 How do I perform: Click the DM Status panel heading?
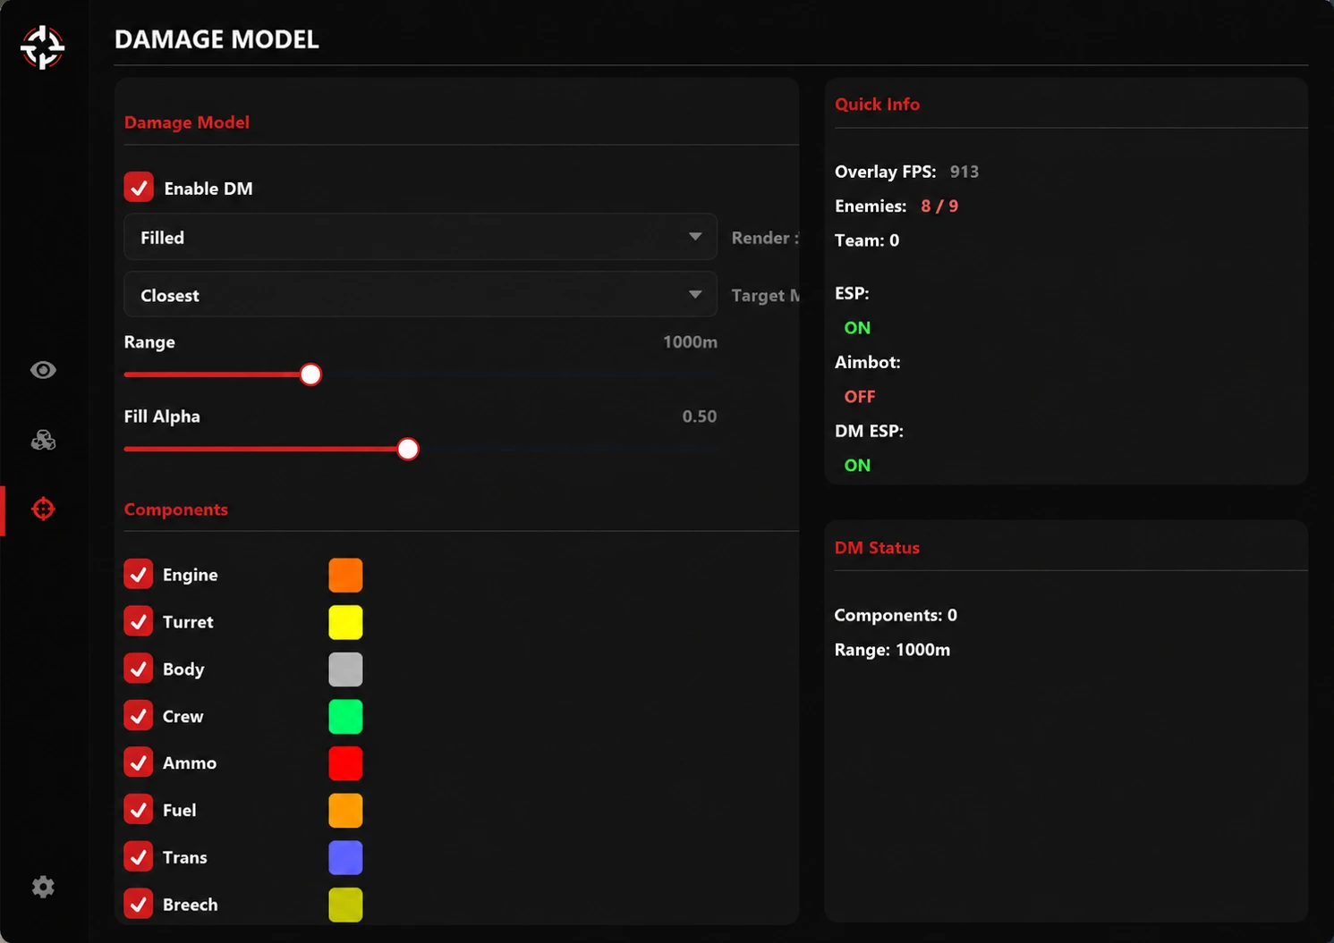877,547
